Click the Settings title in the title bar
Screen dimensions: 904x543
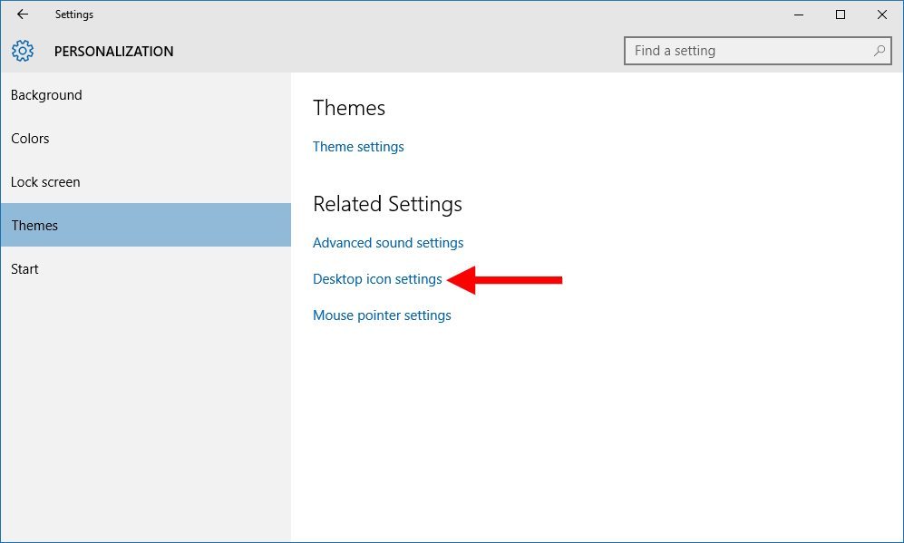pyautogui.click(x=74, y=15)
